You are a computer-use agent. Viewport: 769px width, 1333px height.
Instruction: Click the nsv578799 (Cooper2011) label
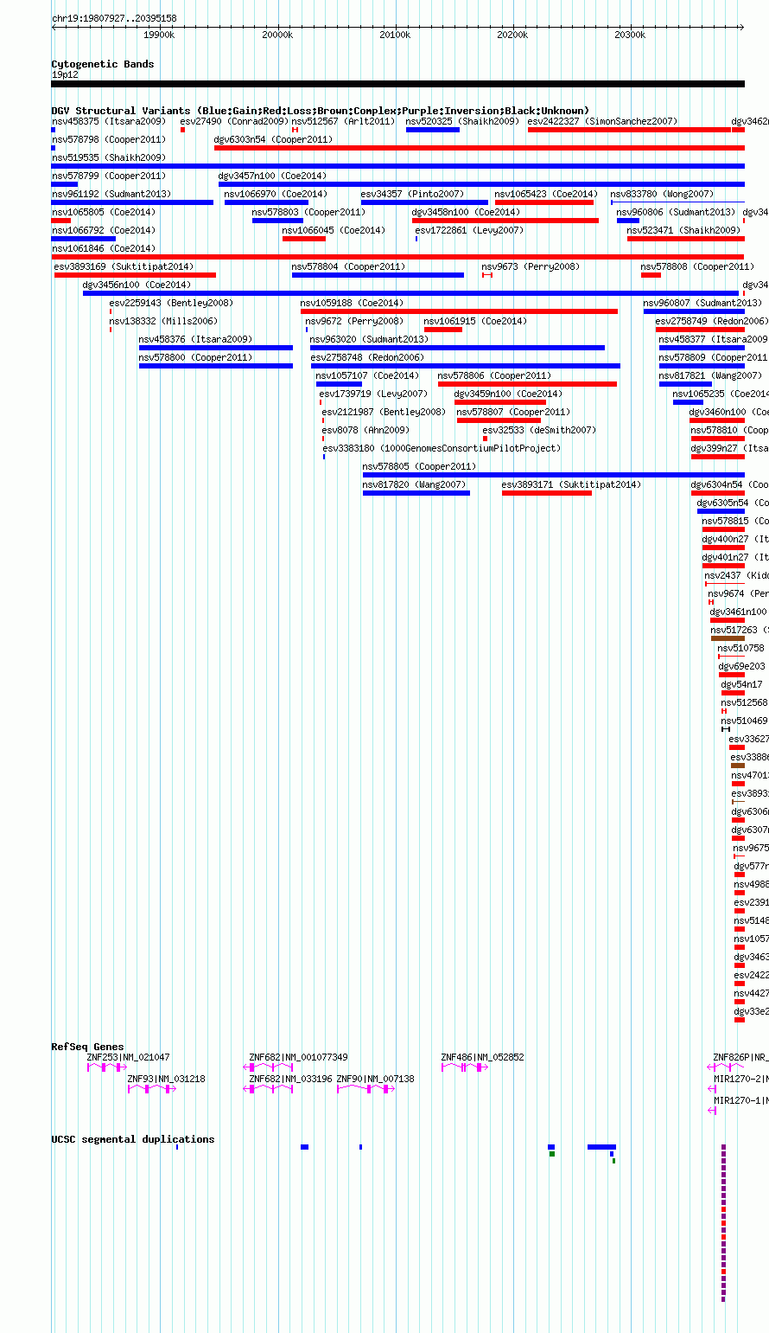tap(109, 176)
